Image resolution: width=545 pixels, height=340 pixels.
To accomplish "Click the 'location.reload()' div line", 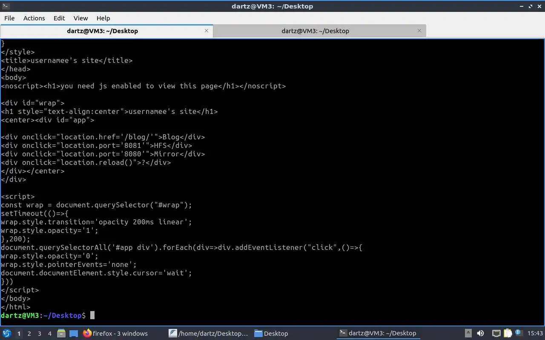I will pos(86,162).
